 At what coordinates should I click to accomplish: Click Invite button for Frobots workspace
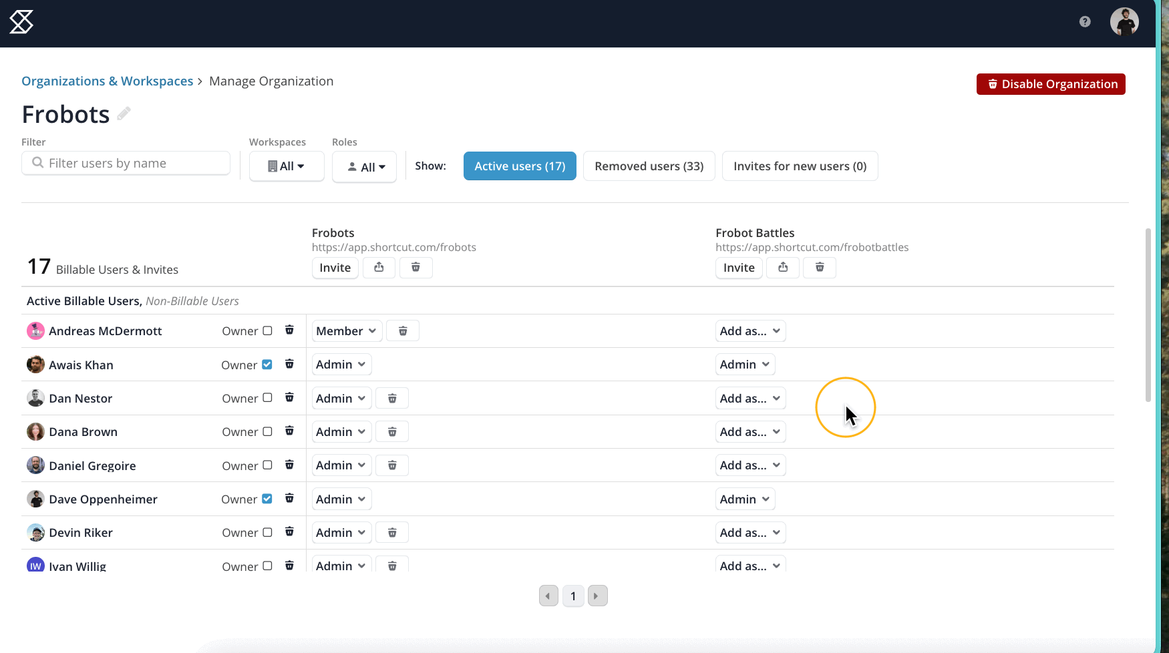point(335,268)
